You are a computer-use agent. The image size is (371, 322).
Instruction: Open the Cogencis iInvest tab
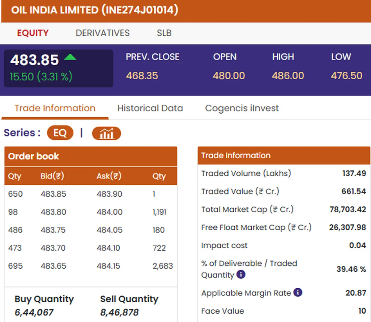tap(242, 108)
